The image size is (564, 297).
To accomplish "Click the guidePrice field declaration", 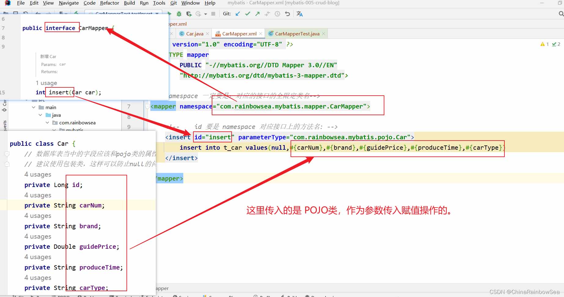I will 72,247.
